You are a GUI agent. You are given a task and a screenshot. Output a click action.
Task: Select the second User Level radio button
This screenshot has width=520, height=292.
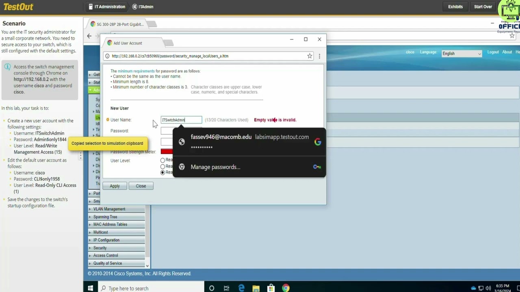click(x=162, y=166)
